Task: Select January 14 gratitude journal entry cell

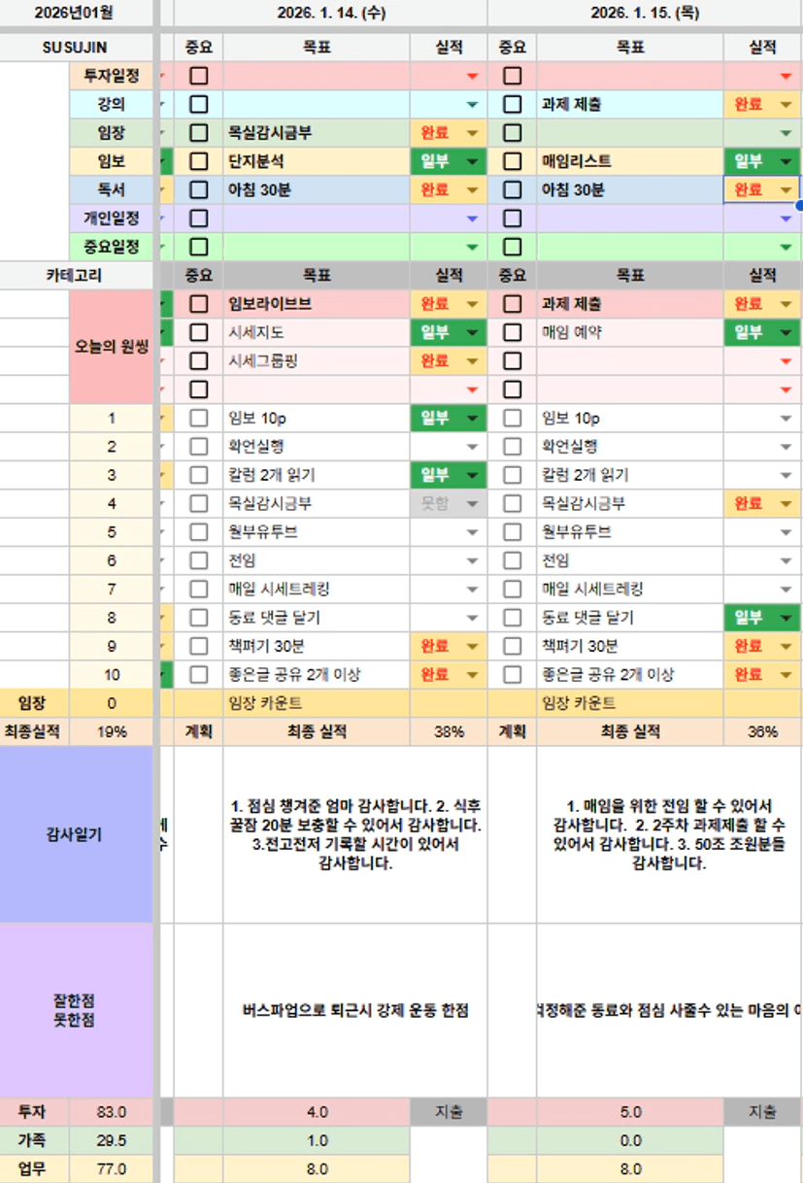Action: [355, 834]
